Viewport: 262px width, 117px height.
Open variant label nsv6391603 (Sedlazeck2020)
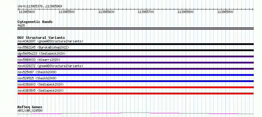pos(41,84)
